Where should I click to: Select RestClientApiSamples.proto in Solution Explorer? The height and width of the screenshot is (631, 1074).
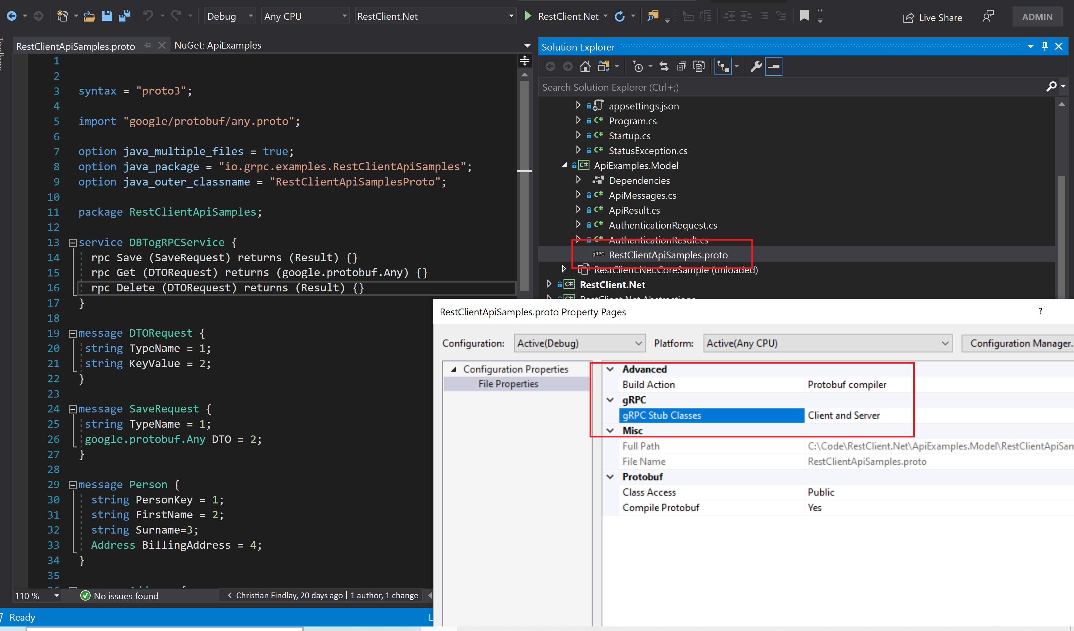[668, 254]
